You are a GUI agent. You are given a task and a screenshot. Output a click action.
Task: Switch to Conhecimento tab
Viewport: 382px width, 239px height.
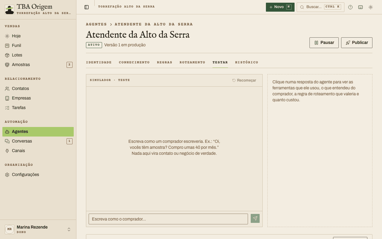(x=134, y=62)
